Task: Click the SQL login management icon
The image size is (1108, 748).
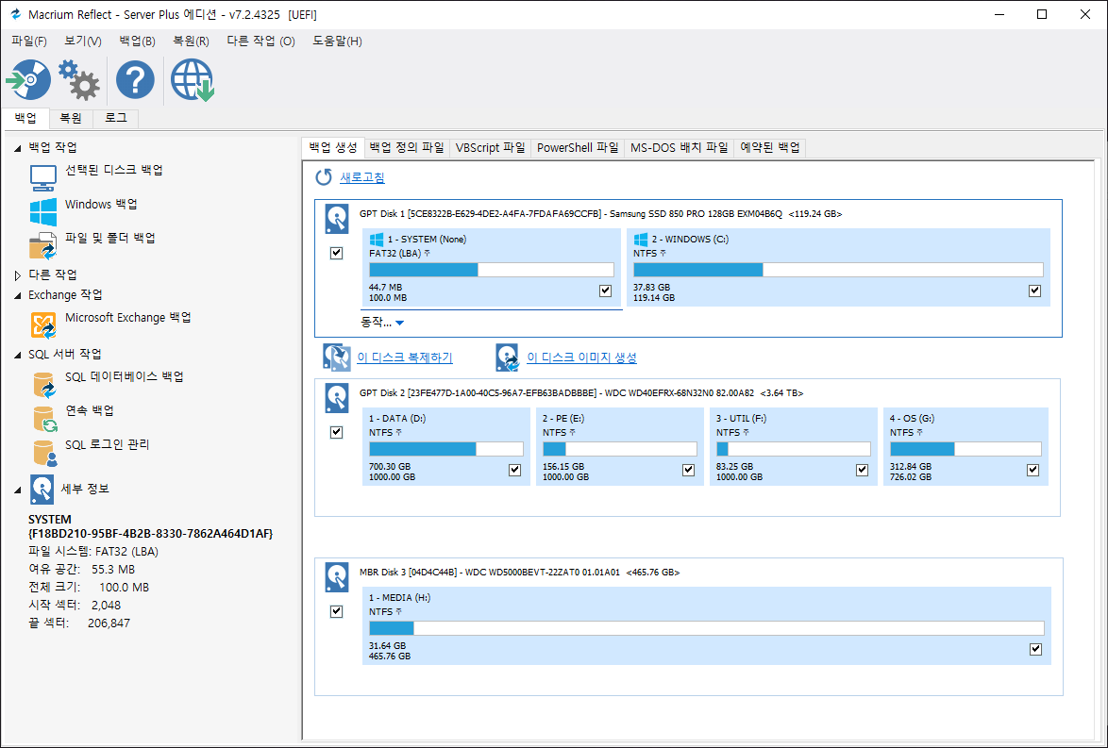Action: [44, 453]
